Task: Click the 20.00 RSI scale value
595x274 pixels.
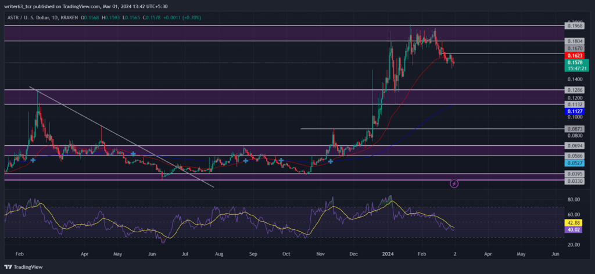Action: [575, 245]
